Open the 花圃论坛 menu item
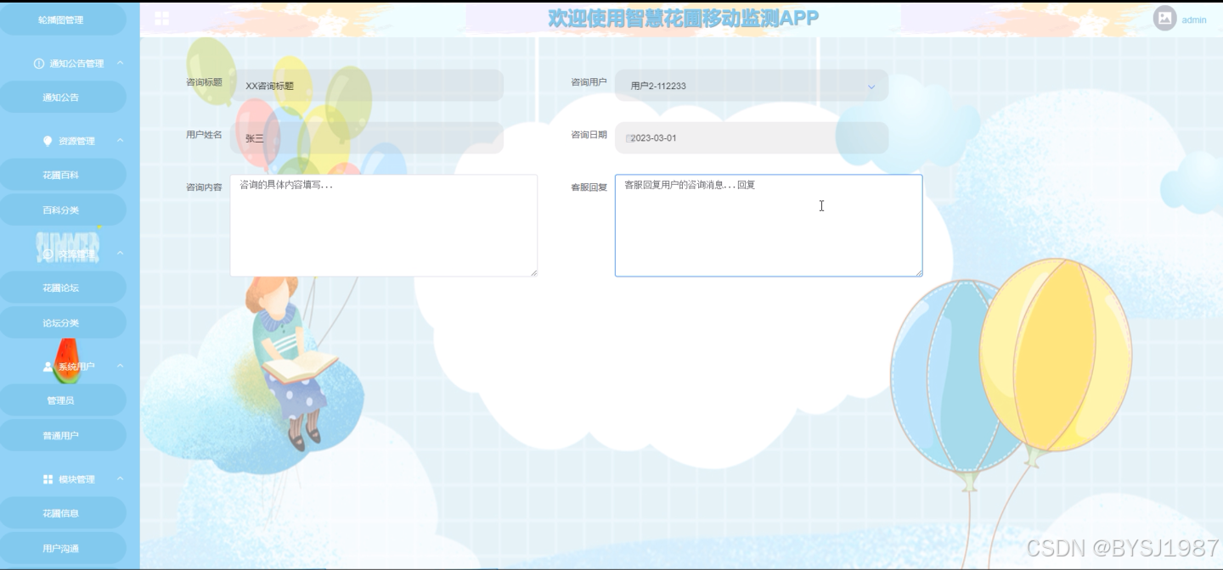Viewport: 1223px width, 570px height. coord(61,288)
